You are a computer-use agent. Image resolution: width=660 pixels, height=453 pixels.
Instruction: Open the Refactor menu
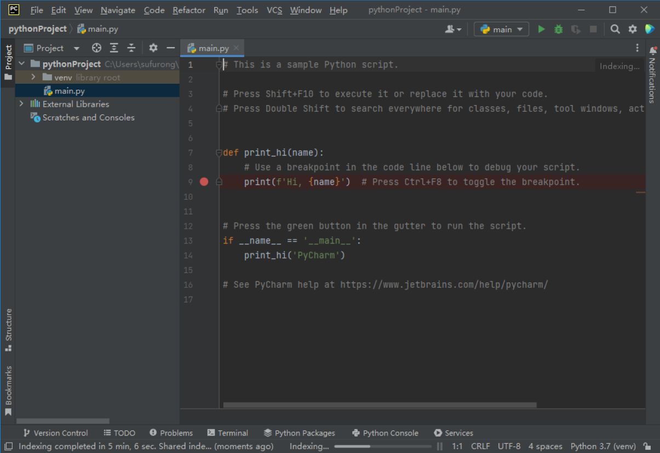188,10
